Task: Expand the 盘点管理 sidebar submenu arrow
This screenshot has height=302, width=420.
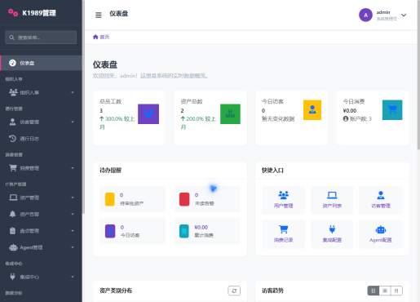Action: pyautogui.click(x=73, y=231)
